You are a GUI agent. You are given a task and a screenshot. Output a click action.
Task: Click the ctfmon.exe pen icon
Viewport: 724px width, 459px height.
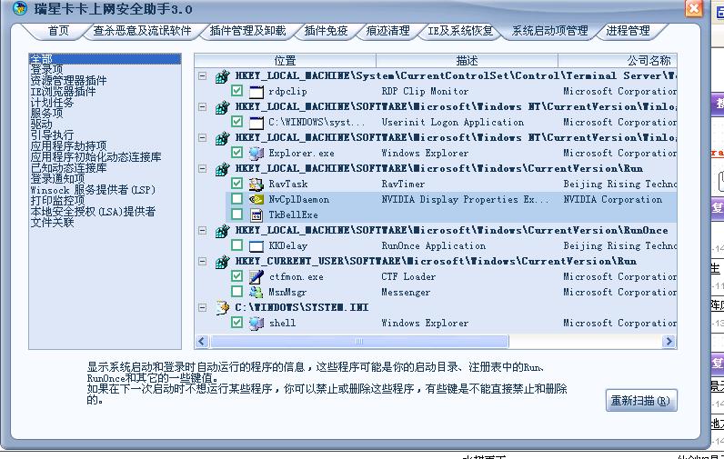click(x=256, y=277)
